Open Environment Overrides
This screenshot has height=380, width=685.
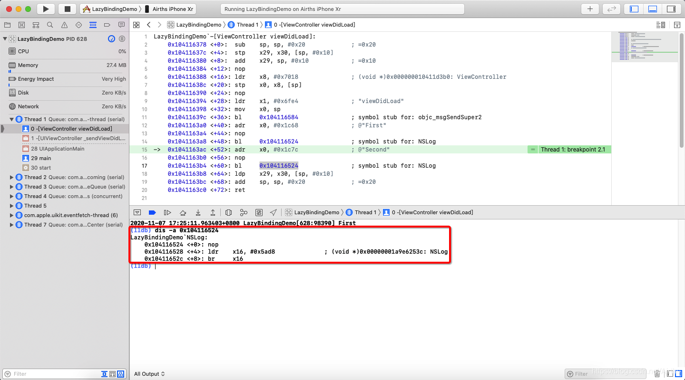[259, 212]
